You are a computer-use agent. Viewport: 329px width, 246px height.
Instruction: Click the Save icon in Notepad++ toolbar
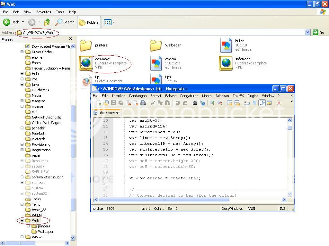113,103
